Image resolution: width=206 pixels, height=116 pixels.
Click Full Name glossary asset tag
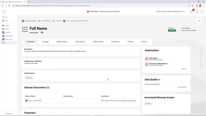tap(148, 103)
